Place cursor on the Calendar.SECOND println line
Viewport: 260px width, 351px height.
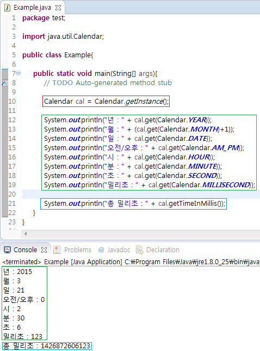(x=133, y=176)
